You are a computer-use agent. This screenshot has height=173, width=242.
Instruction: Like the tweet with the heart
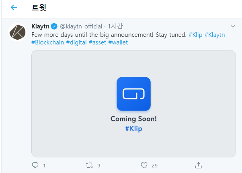pos(144,165)
